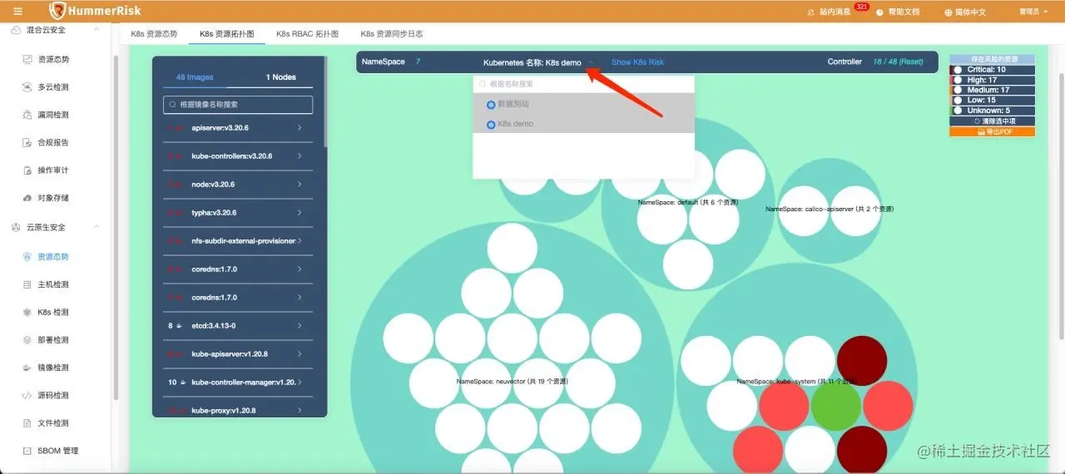Open the 简体中文 language selector
Viewport: 1065px width, 474px height.
965,12
